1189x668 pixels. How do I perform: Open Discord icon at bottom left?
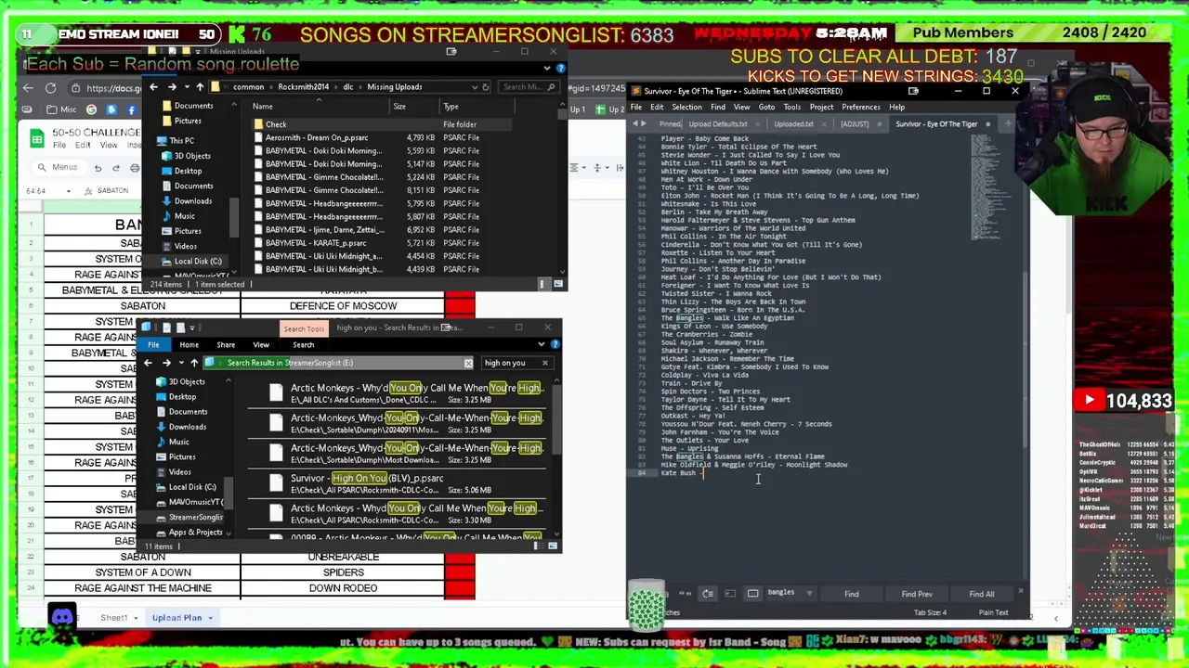pyautogui.click(x=62, y=617)
